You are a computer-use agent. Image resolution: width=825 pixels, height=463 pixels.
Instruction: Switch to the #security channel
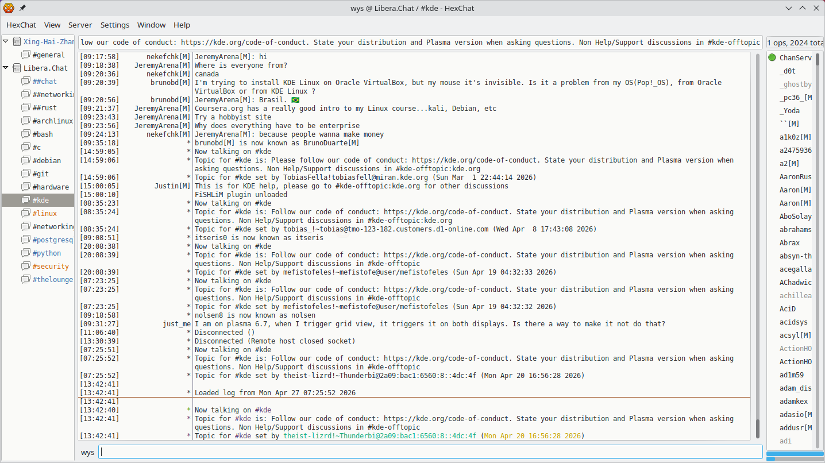[x=51, y=266]
